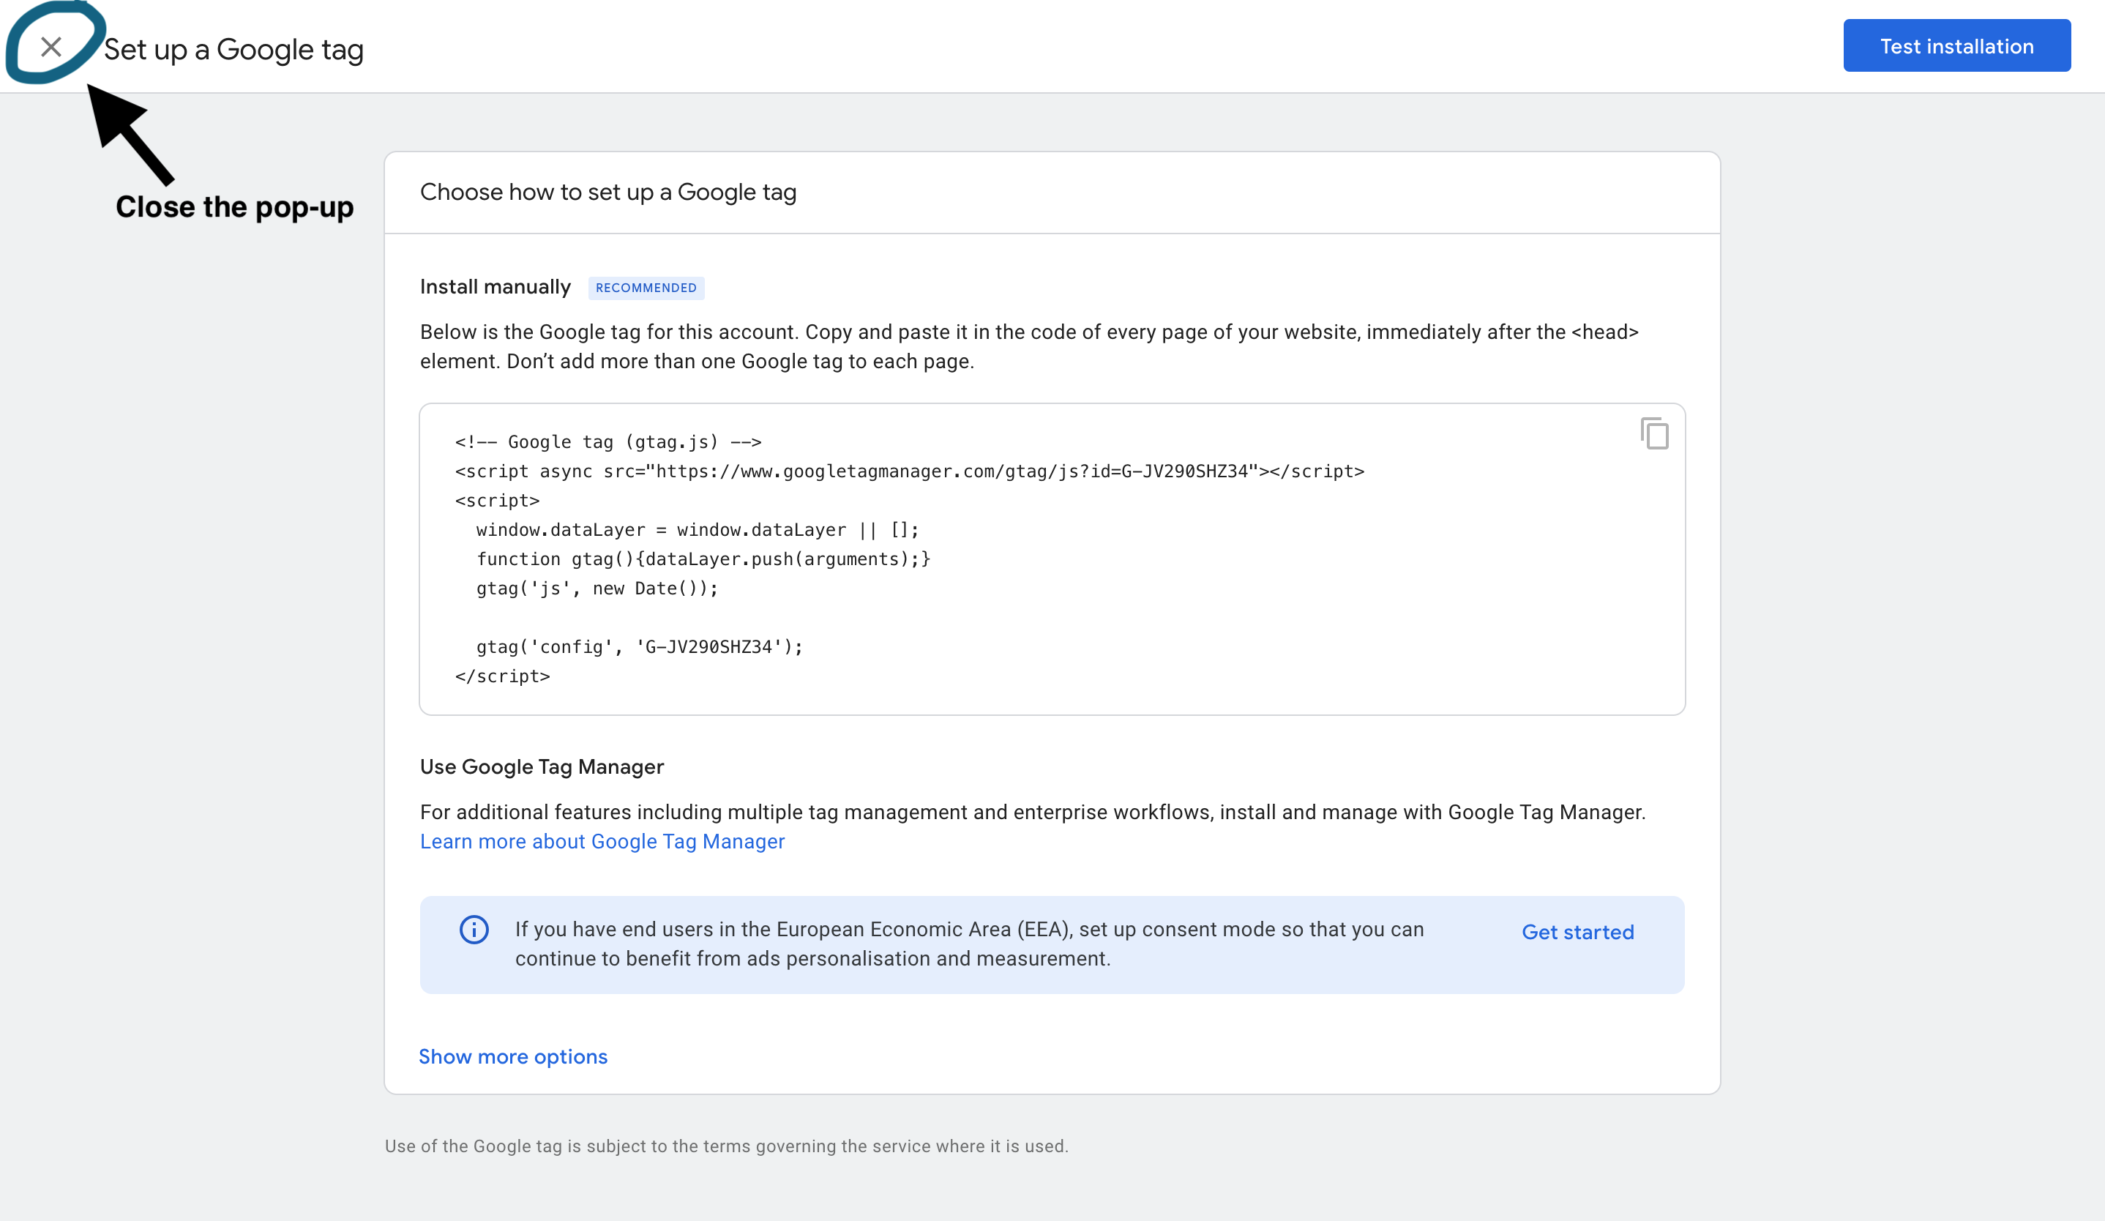Close the Set up a Google tag pop-up
2105x1221 pixels.
tap(51, 47)
